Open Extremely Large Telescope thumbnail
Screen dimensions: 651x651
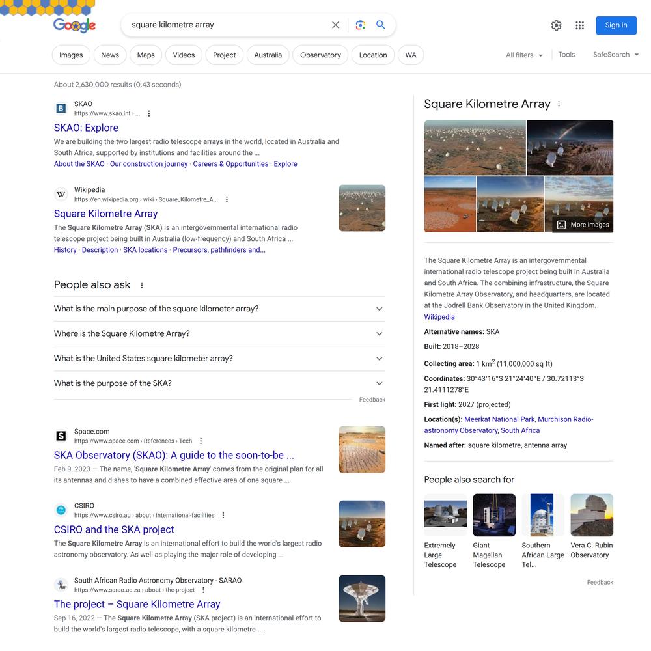(x=445, y=515)
